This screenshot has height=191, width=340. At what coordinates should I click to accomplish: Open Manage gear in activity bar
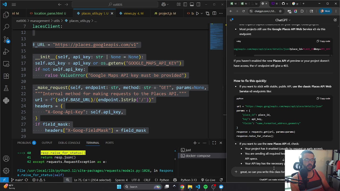pos(6,171)
